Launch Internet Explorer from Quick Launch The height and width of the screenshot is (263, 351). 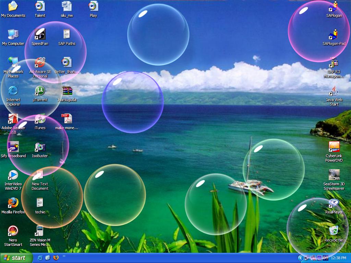point(40,258)
